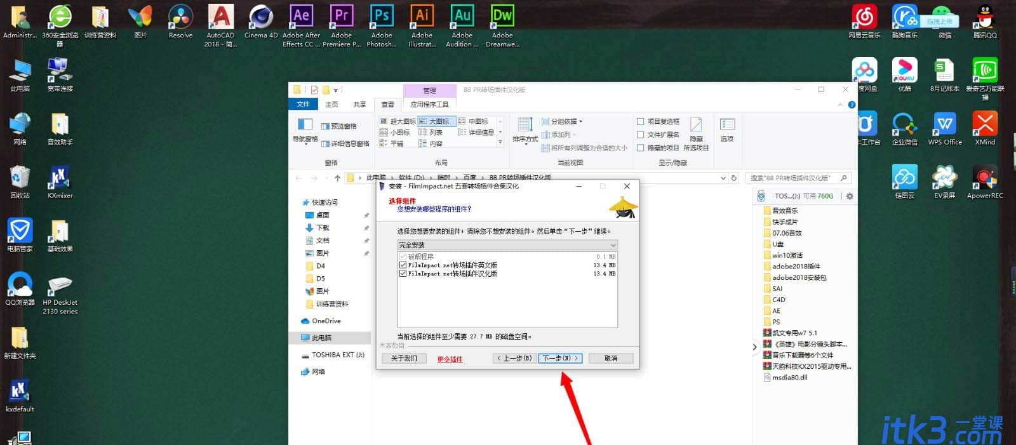Click 下一步(N) button in installer
The height and width of the screenshot is (445, 1016).
560,358
